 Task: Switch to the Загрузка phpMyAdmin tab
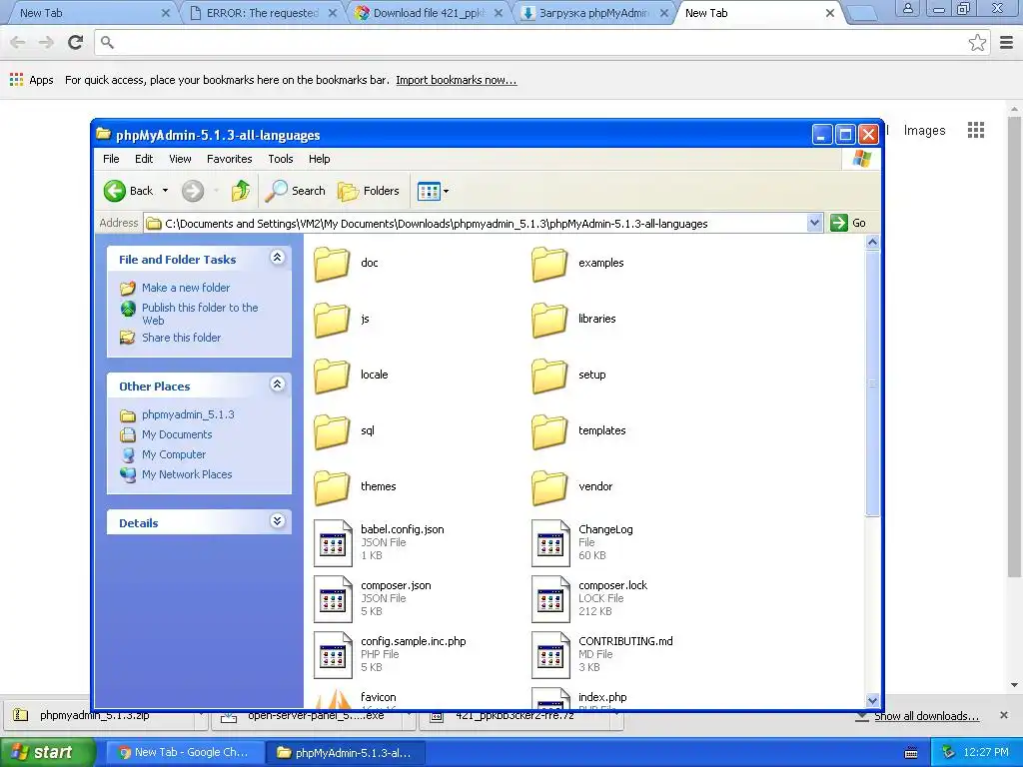[x=593, y=13]
